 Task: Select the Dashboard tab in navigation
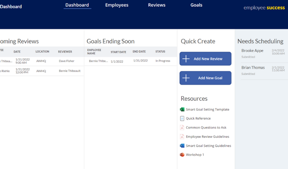(x=77, y=5)
